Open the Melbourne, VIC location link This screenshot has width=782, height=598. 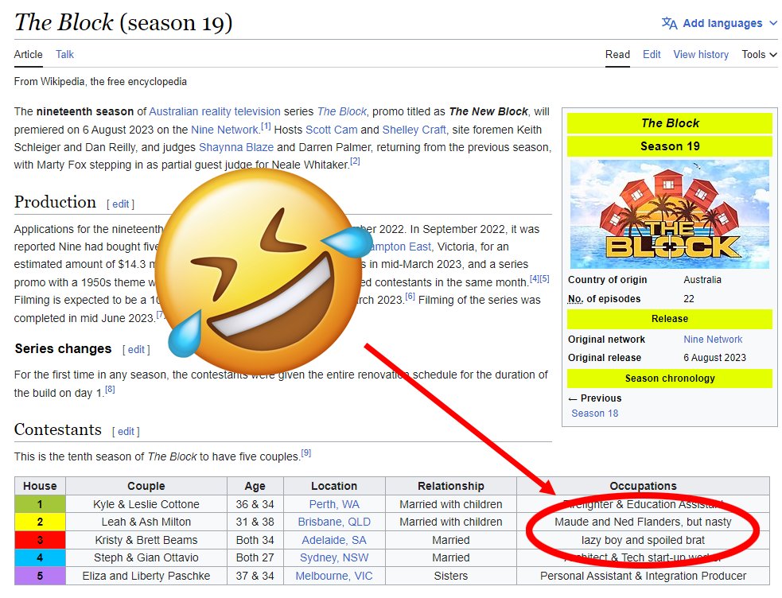point(334,576)
